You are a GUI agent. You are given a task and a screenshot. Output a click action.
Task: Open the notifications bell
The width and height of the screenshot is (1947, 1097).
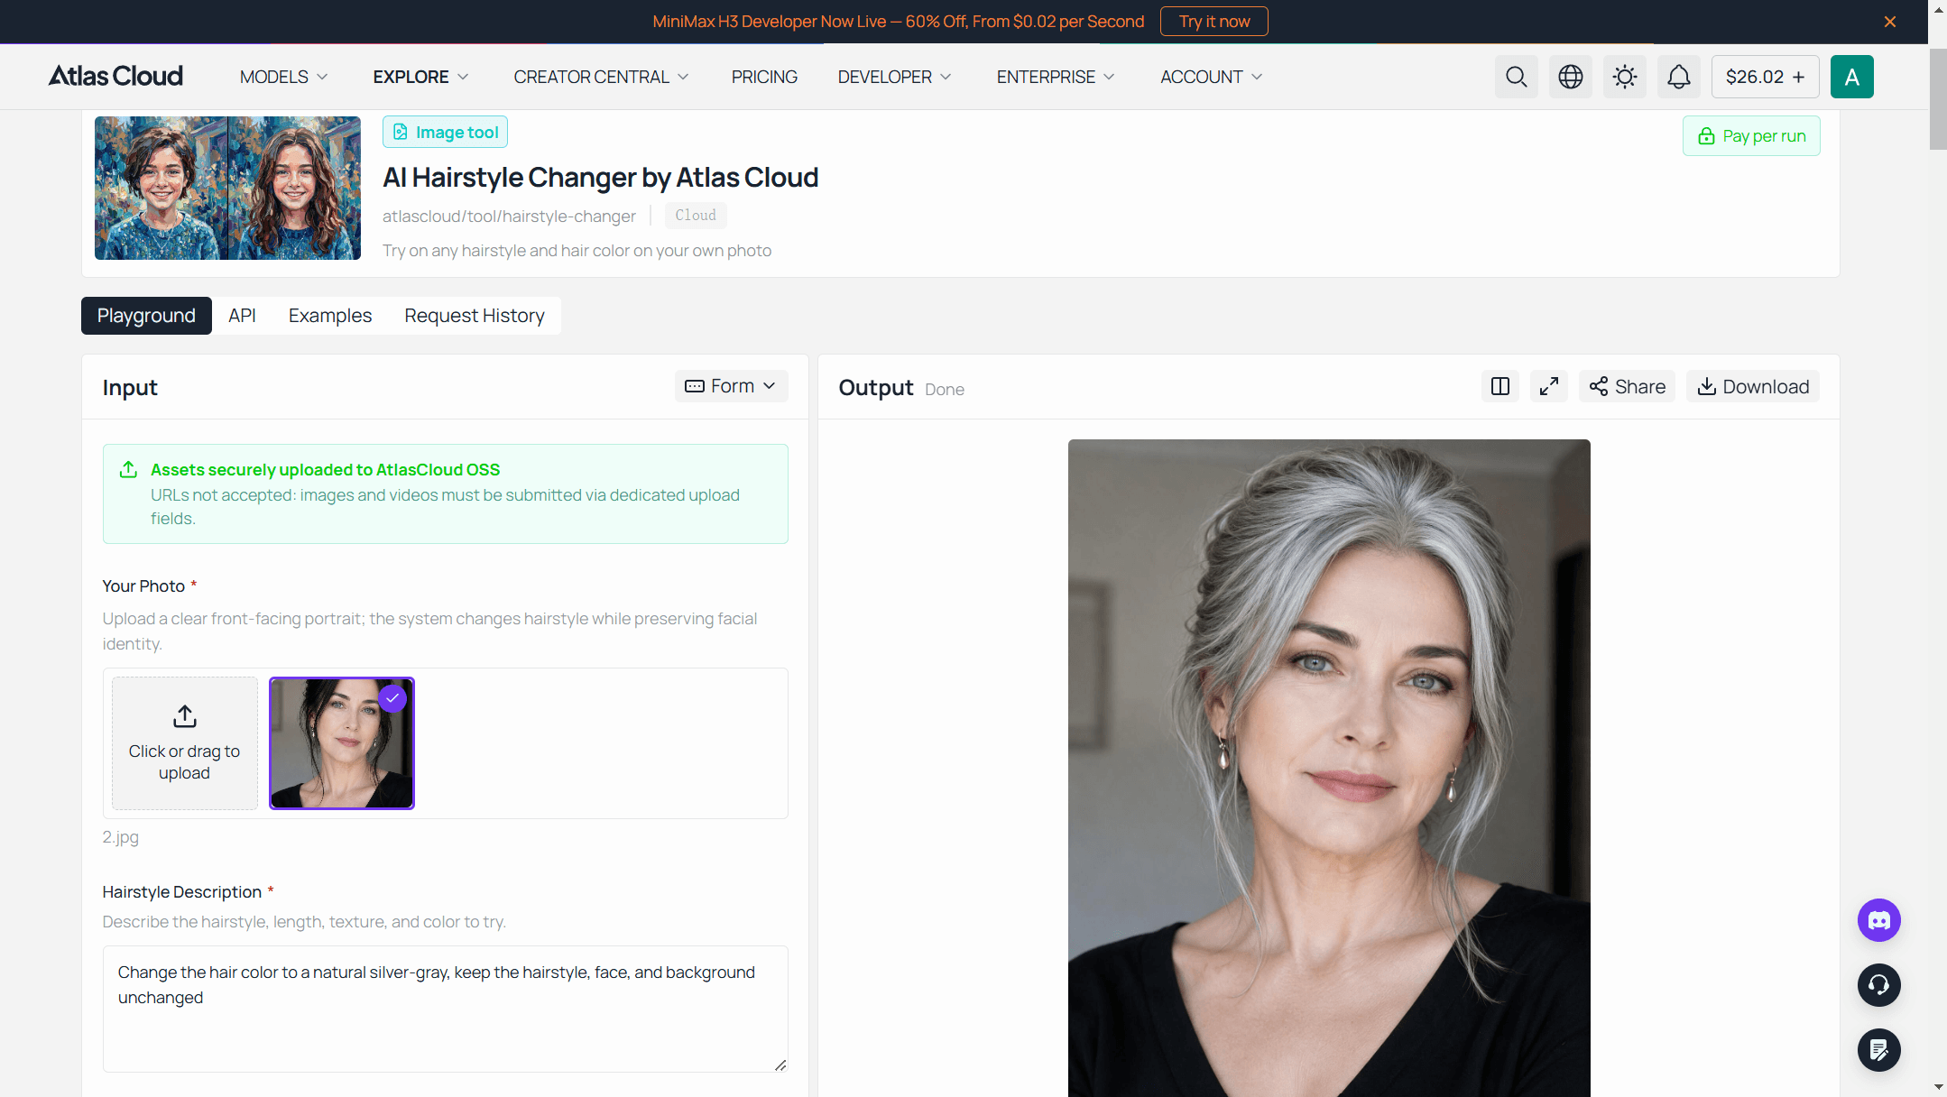click(x=1678, y=77)
